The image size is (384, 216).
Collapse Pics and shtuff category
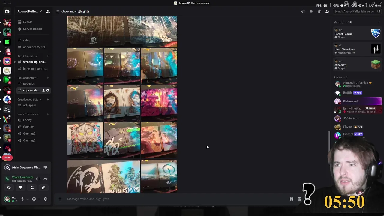click(x=28, y=78)
